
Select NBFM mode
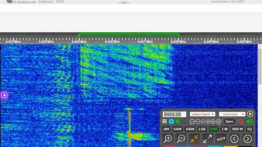237,129
